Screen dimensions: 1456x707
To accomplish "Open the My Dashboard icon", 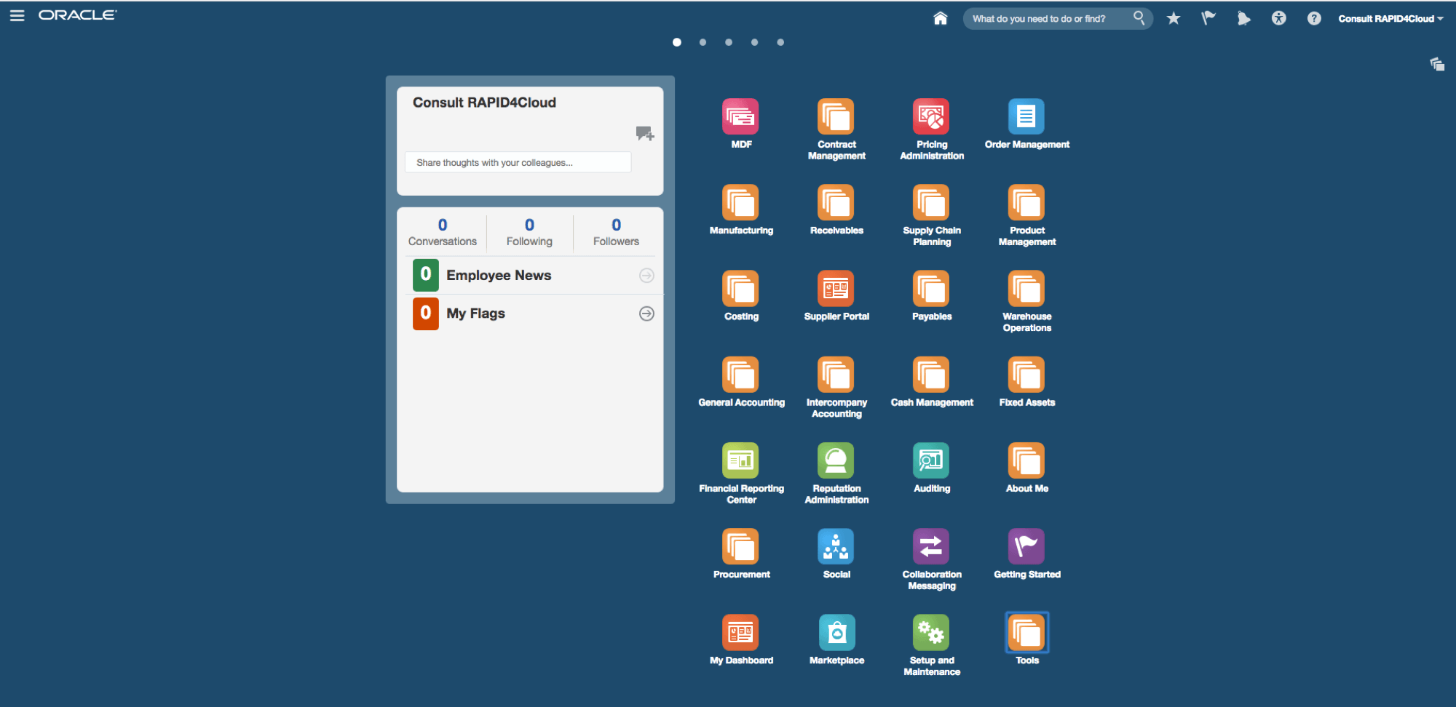I will click(740, 632).
